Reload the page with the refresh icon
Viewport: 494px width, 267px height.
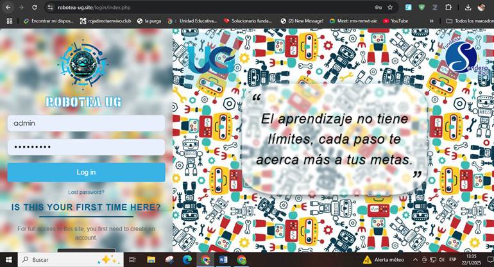(35, 7)
